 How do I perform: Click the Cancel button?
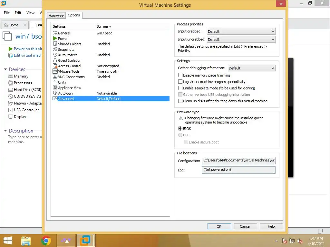click(245, 226)
